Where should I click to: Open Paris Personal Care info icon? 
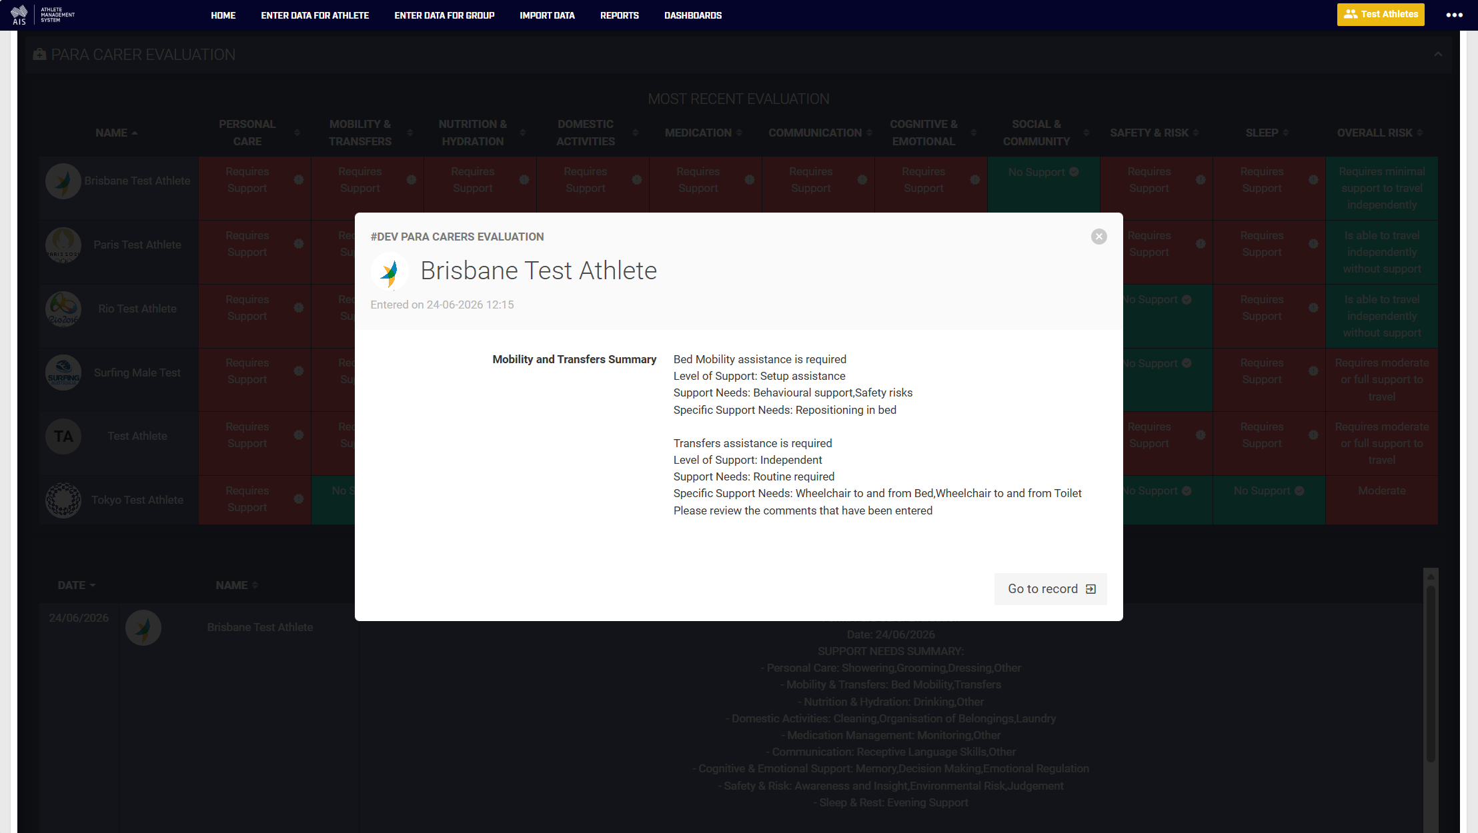click(x=299, y=244)
